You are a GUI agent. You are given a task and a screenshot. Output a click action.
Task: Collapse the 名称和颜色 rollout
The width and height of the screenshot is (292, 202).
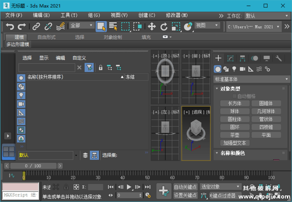click(217, 153)
